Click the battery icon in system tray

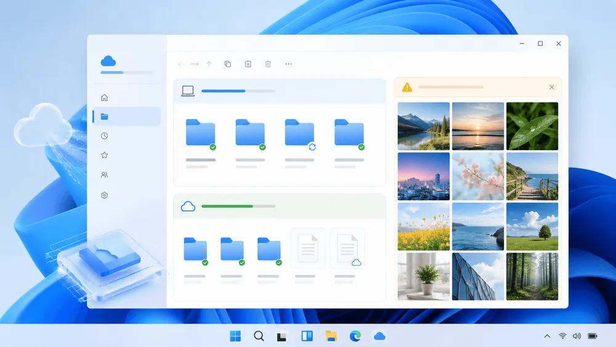pyautogui.click(x=593, y=336)
